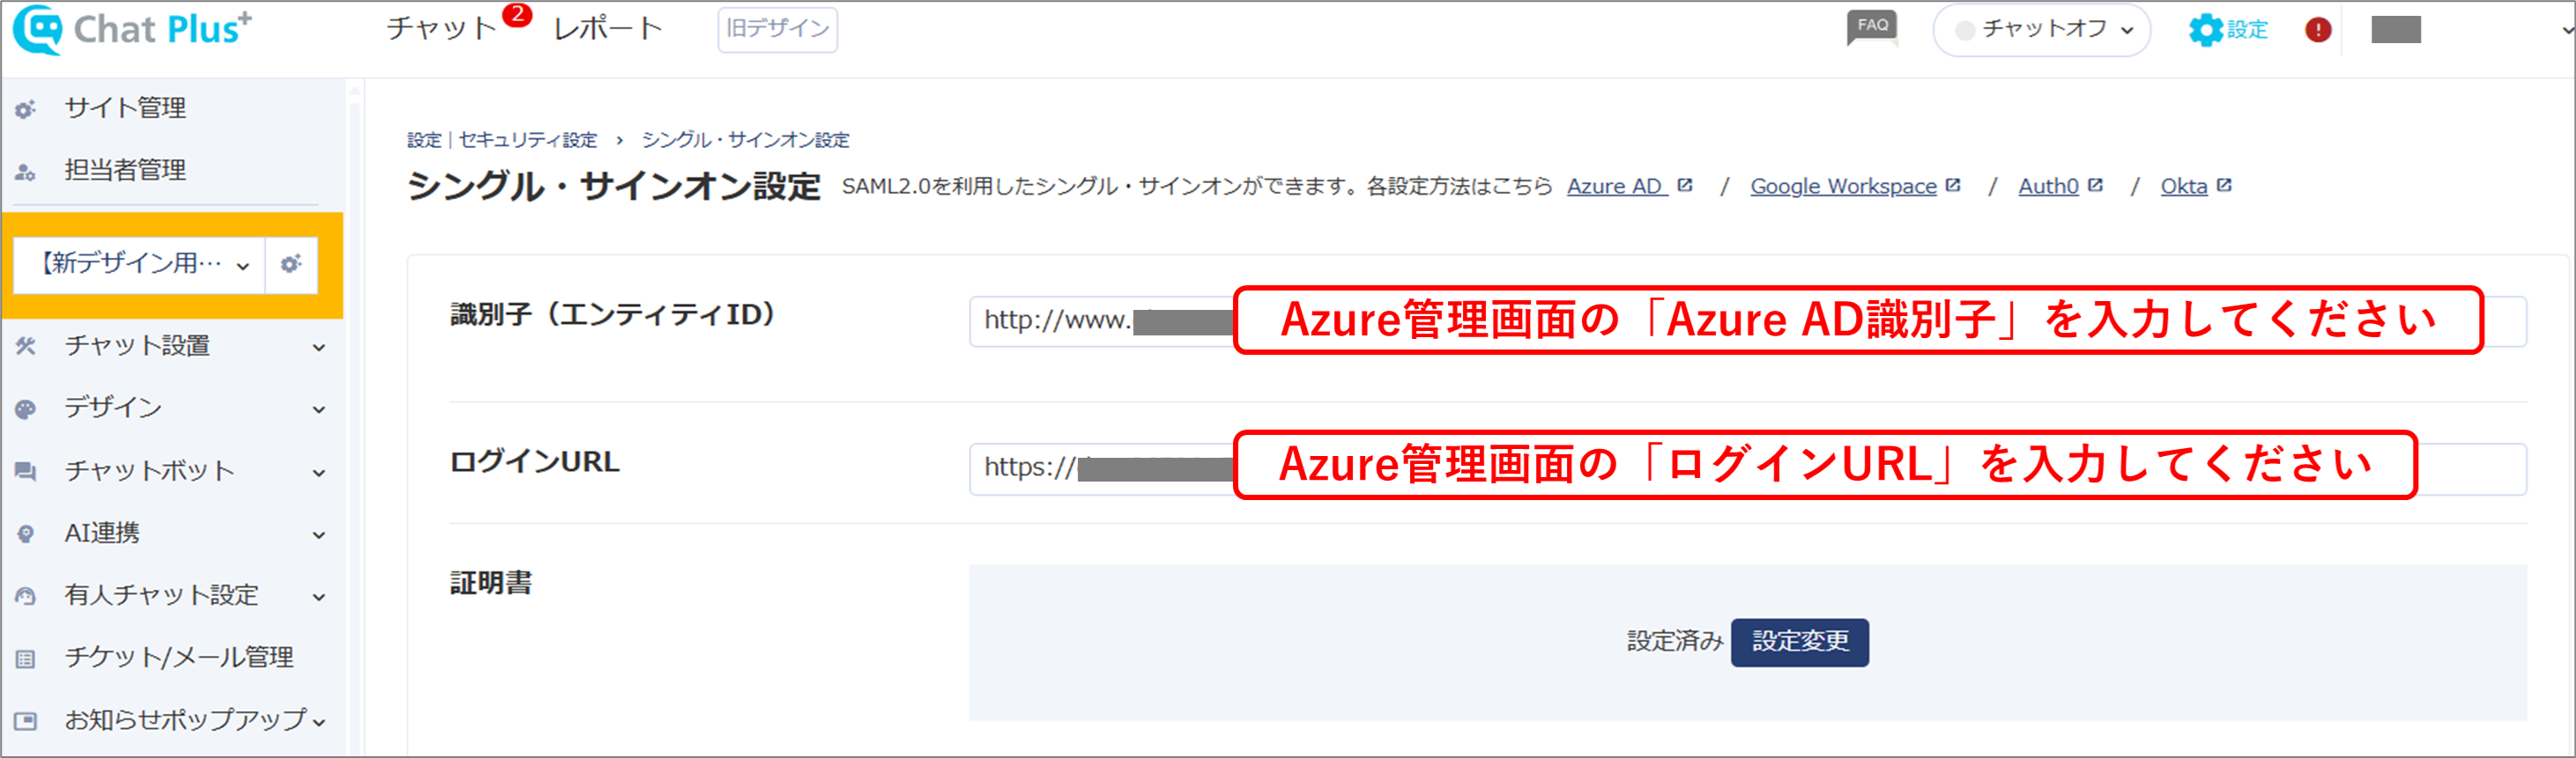This screenshot has height=758, width=2576.
Task: Open 担当者管理 in the sidebar
Action: (124, 170)
